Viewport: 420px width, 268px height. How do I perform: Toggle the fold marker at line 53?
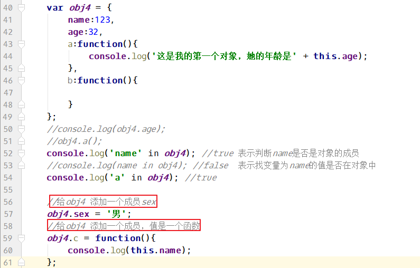22,166
